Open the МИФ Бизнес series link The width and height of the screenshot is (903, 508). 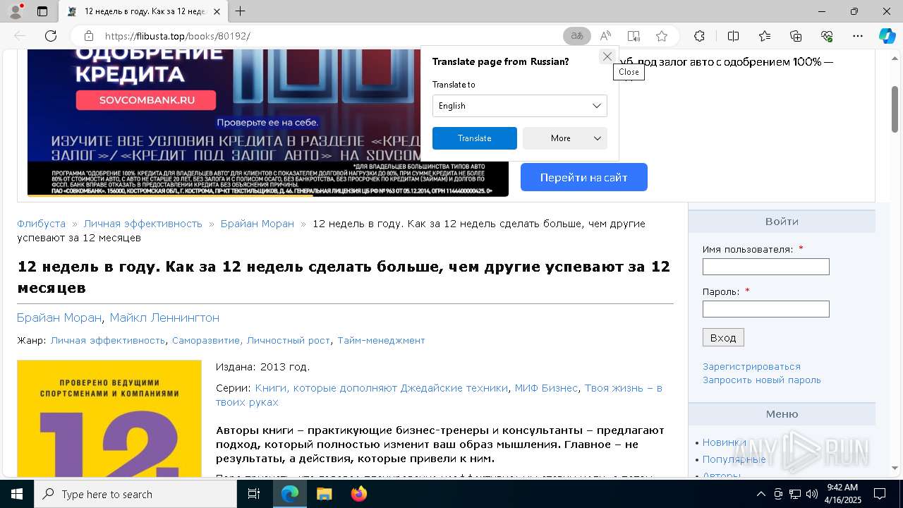pyautogui.click(x=546, y=388)
